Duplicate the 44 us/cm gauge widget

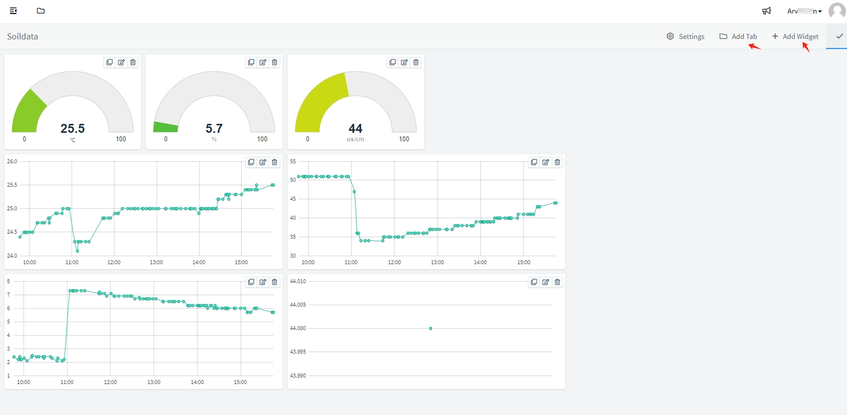coord(393,62)
